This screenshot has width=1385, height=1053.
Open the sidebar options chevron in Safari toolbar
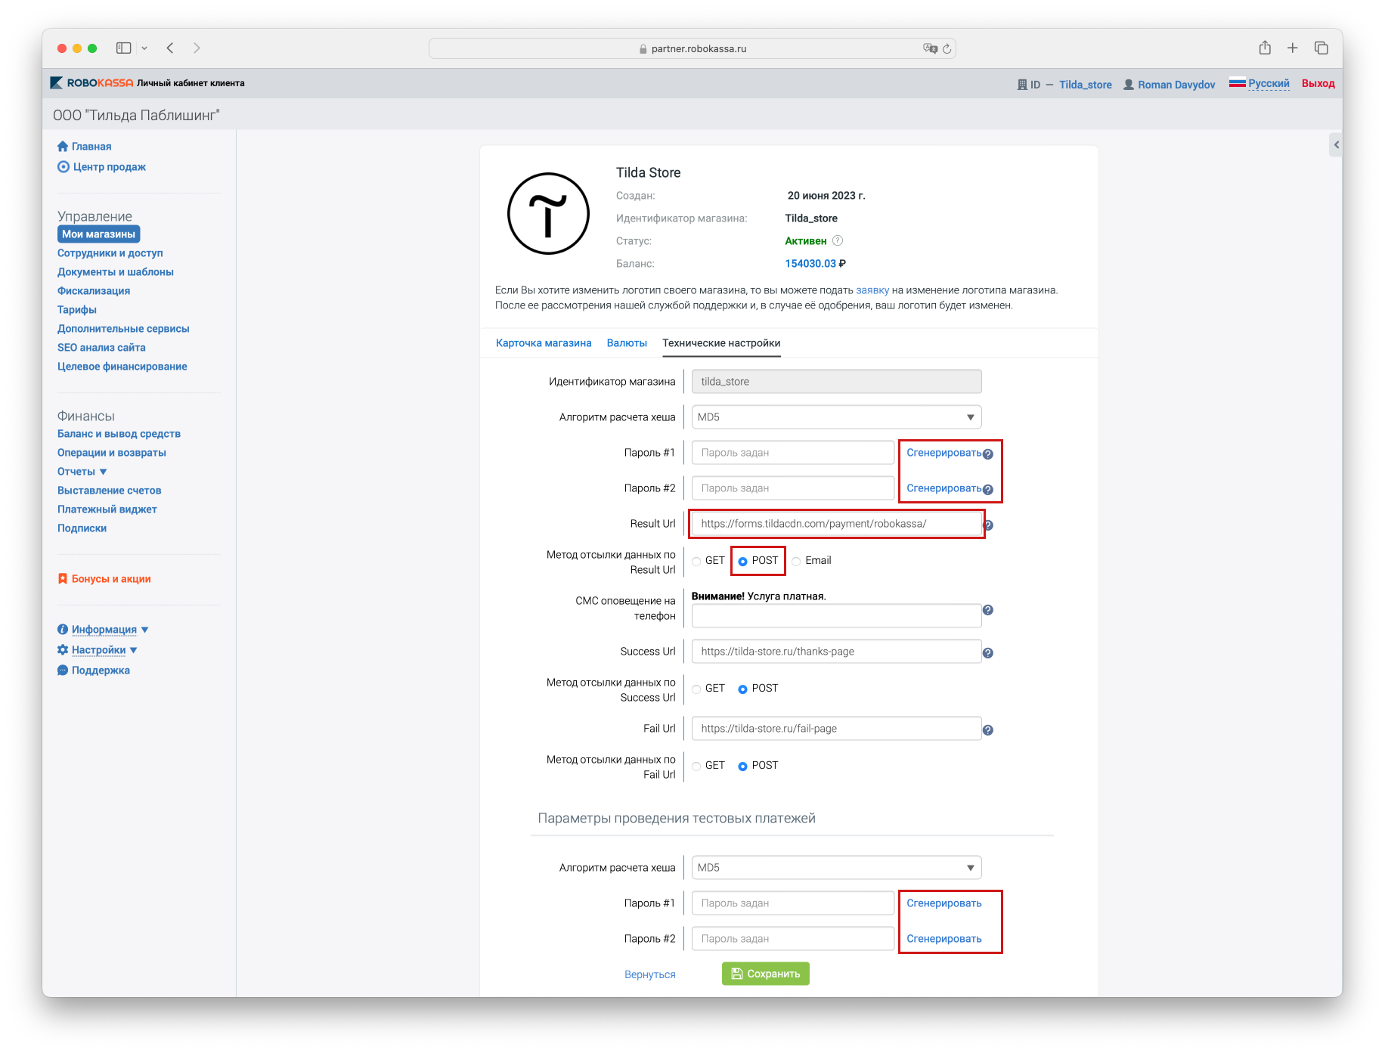pos(144,48)
